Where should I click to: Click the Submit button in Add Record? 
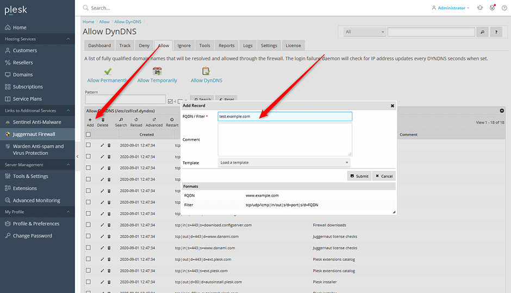pos(359,176)
